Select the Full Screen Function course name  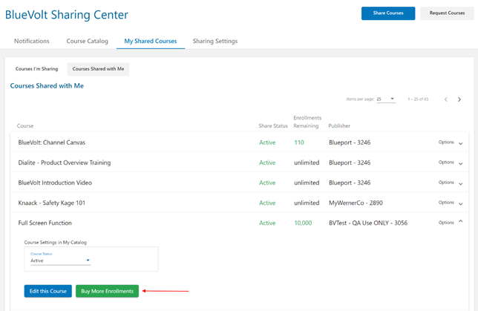(45, 223)
